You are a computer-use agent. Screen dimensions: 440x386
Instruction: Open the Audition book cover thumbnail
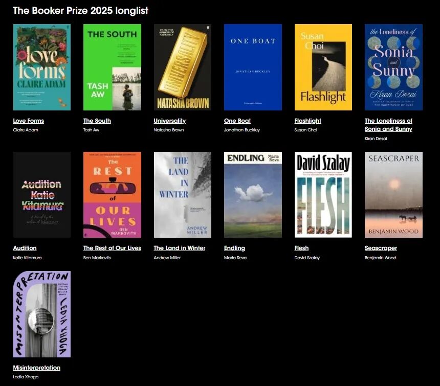[x=42, y=194]
